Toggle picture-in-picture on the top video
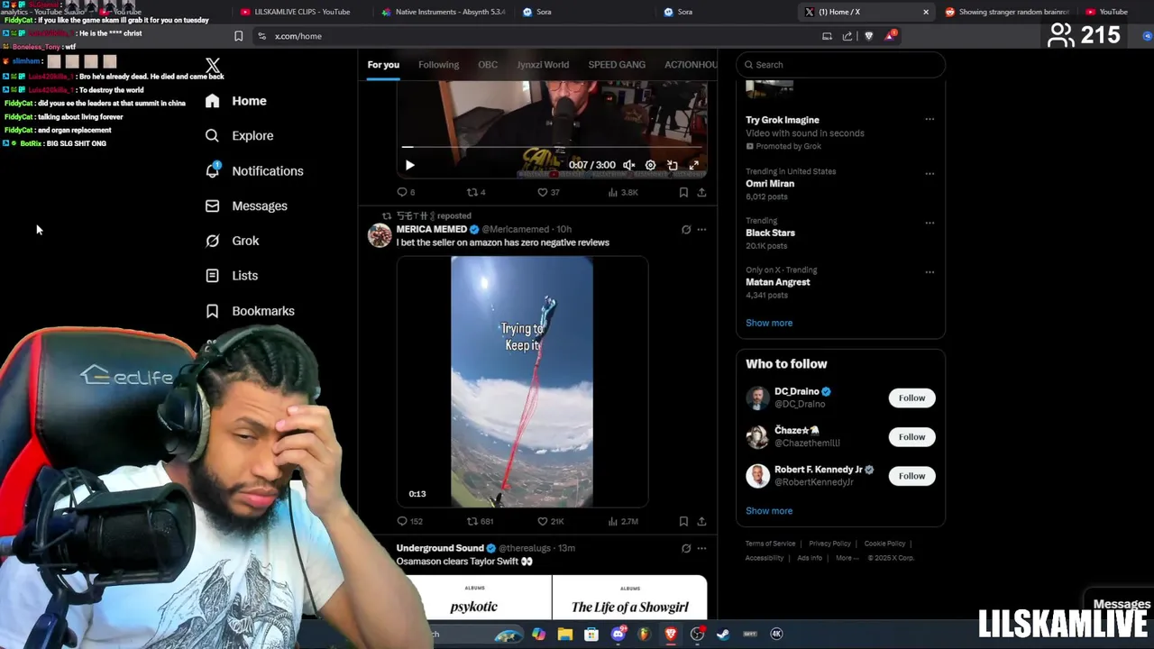The width and height of the screenshot is (1154, 649). tap(672, 166)
